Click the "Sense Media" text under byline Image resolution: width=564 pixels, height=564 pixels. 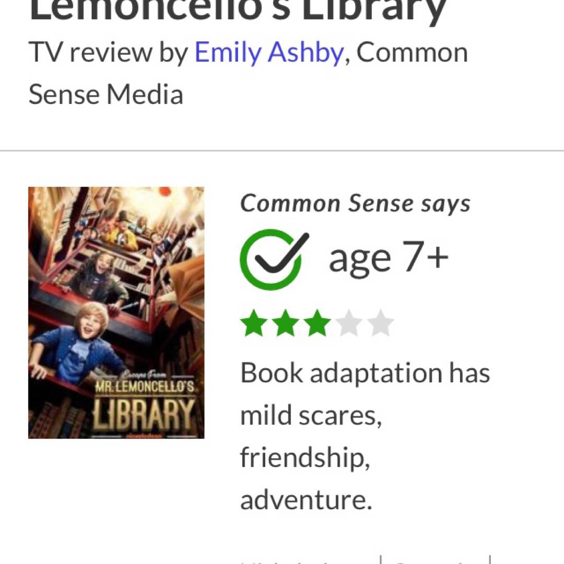pyautogui.click(x=106, y=95)
